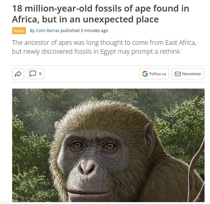Open comments via speech bubble icon

coord(33,74)
